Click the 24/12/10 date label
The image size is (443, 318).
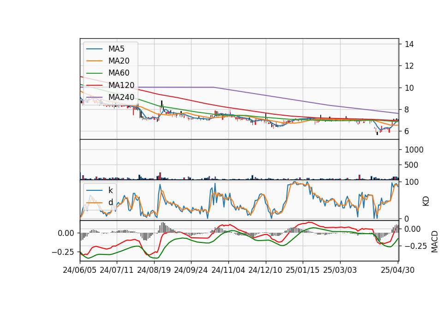pos(265,270)
